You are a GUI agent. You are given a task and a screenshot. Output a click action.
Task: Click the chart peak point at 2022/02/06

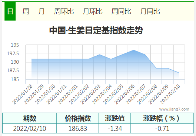(133, 50)
